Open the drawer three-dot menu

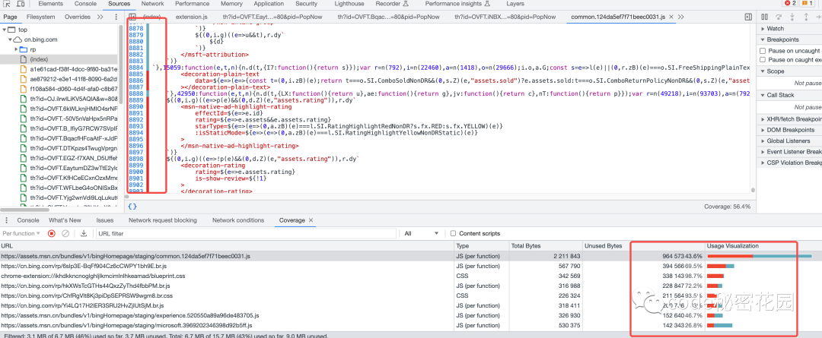(x=6, y=220)
